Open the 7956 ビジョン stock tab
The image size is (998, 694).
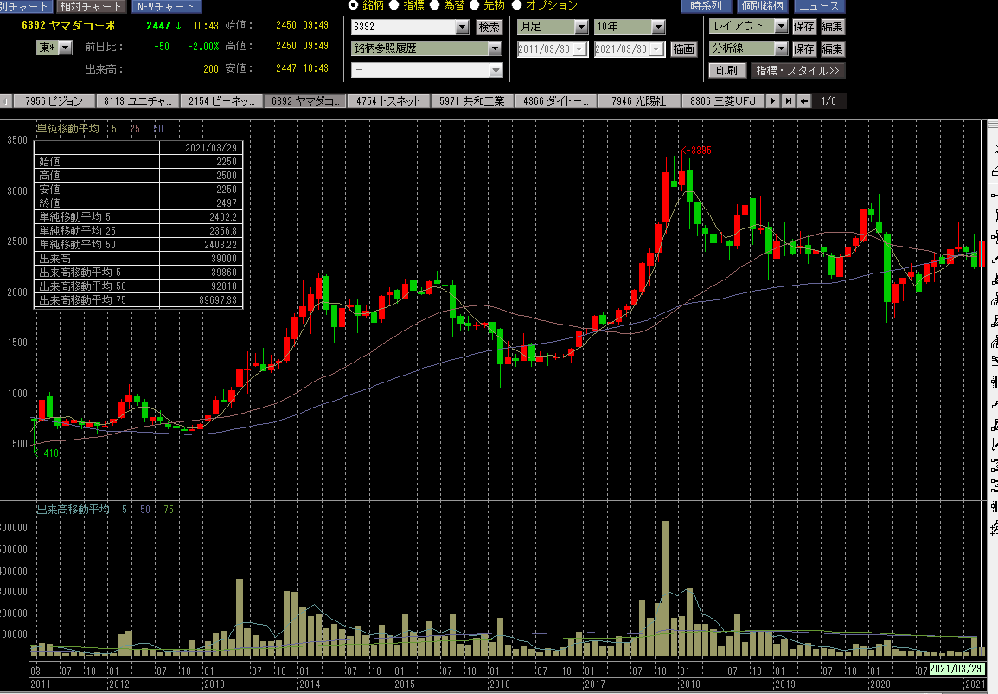[54, 101]
